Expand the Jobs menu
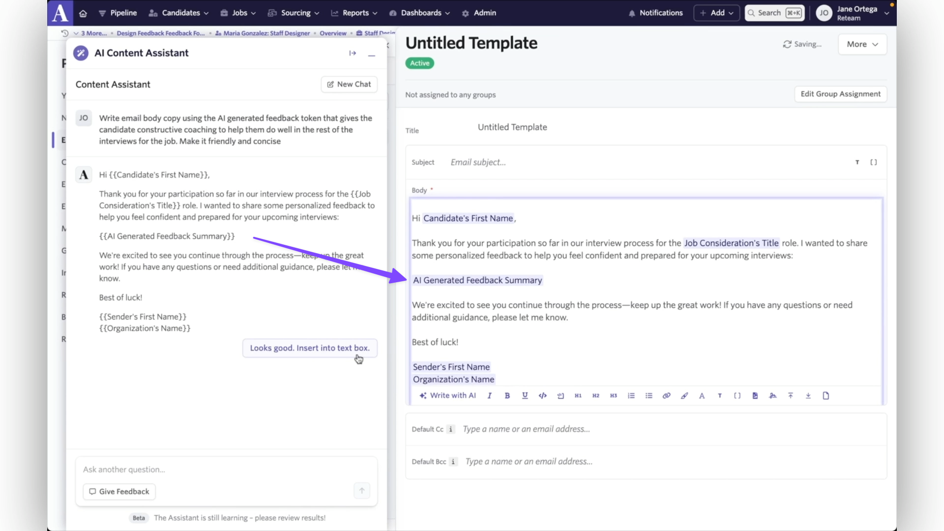 (238, 13)
